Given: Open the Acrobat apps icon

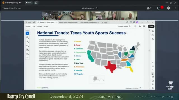Looking at the screenshot, I should click(134, 22).
